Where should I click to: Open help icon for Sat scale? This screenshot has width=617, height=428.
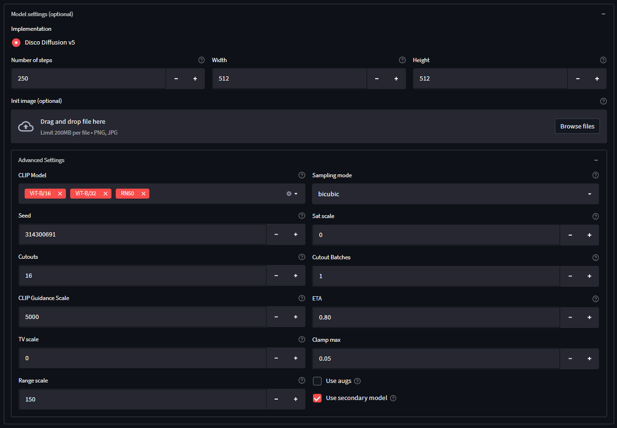pyautogui.click(x=596, y=216)
